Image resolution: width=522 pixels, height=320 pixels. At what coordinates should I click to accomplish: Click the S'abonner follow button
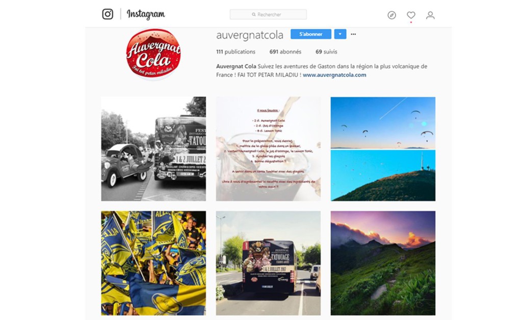(x=311, y=34)
